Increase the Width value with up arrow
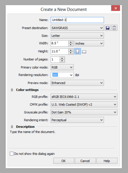This screenshot has height=173, width=128. click(x=70, y=42)
